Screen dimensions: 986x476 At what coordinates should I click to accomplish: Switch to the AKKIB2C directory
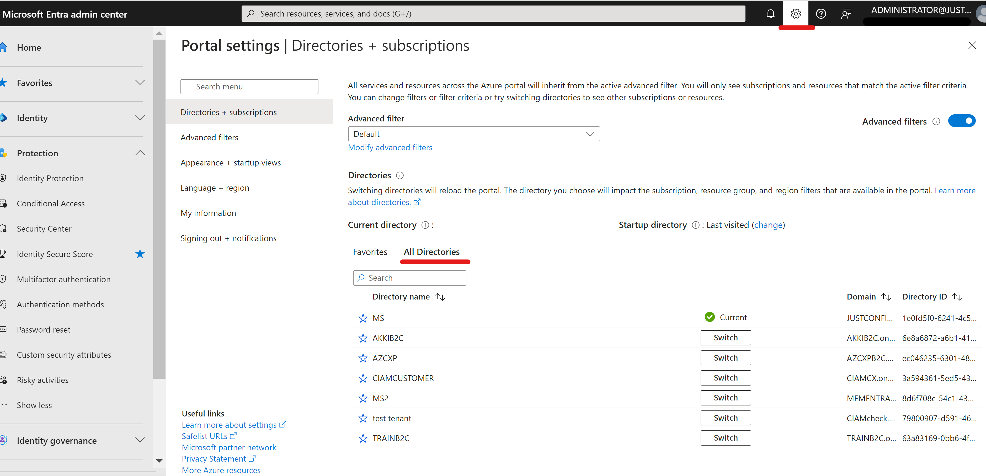coord(725,338)
